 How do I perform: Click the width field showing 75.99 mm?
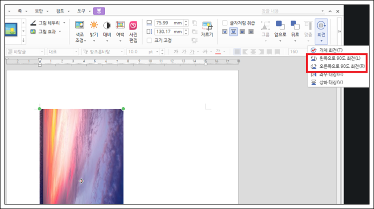point(169,23)
